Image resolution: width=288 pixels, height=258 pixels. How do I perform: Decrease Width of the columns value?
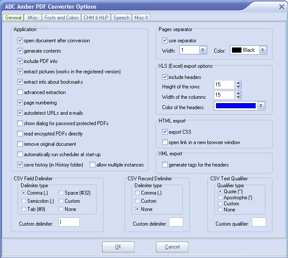tap(238, 97)
